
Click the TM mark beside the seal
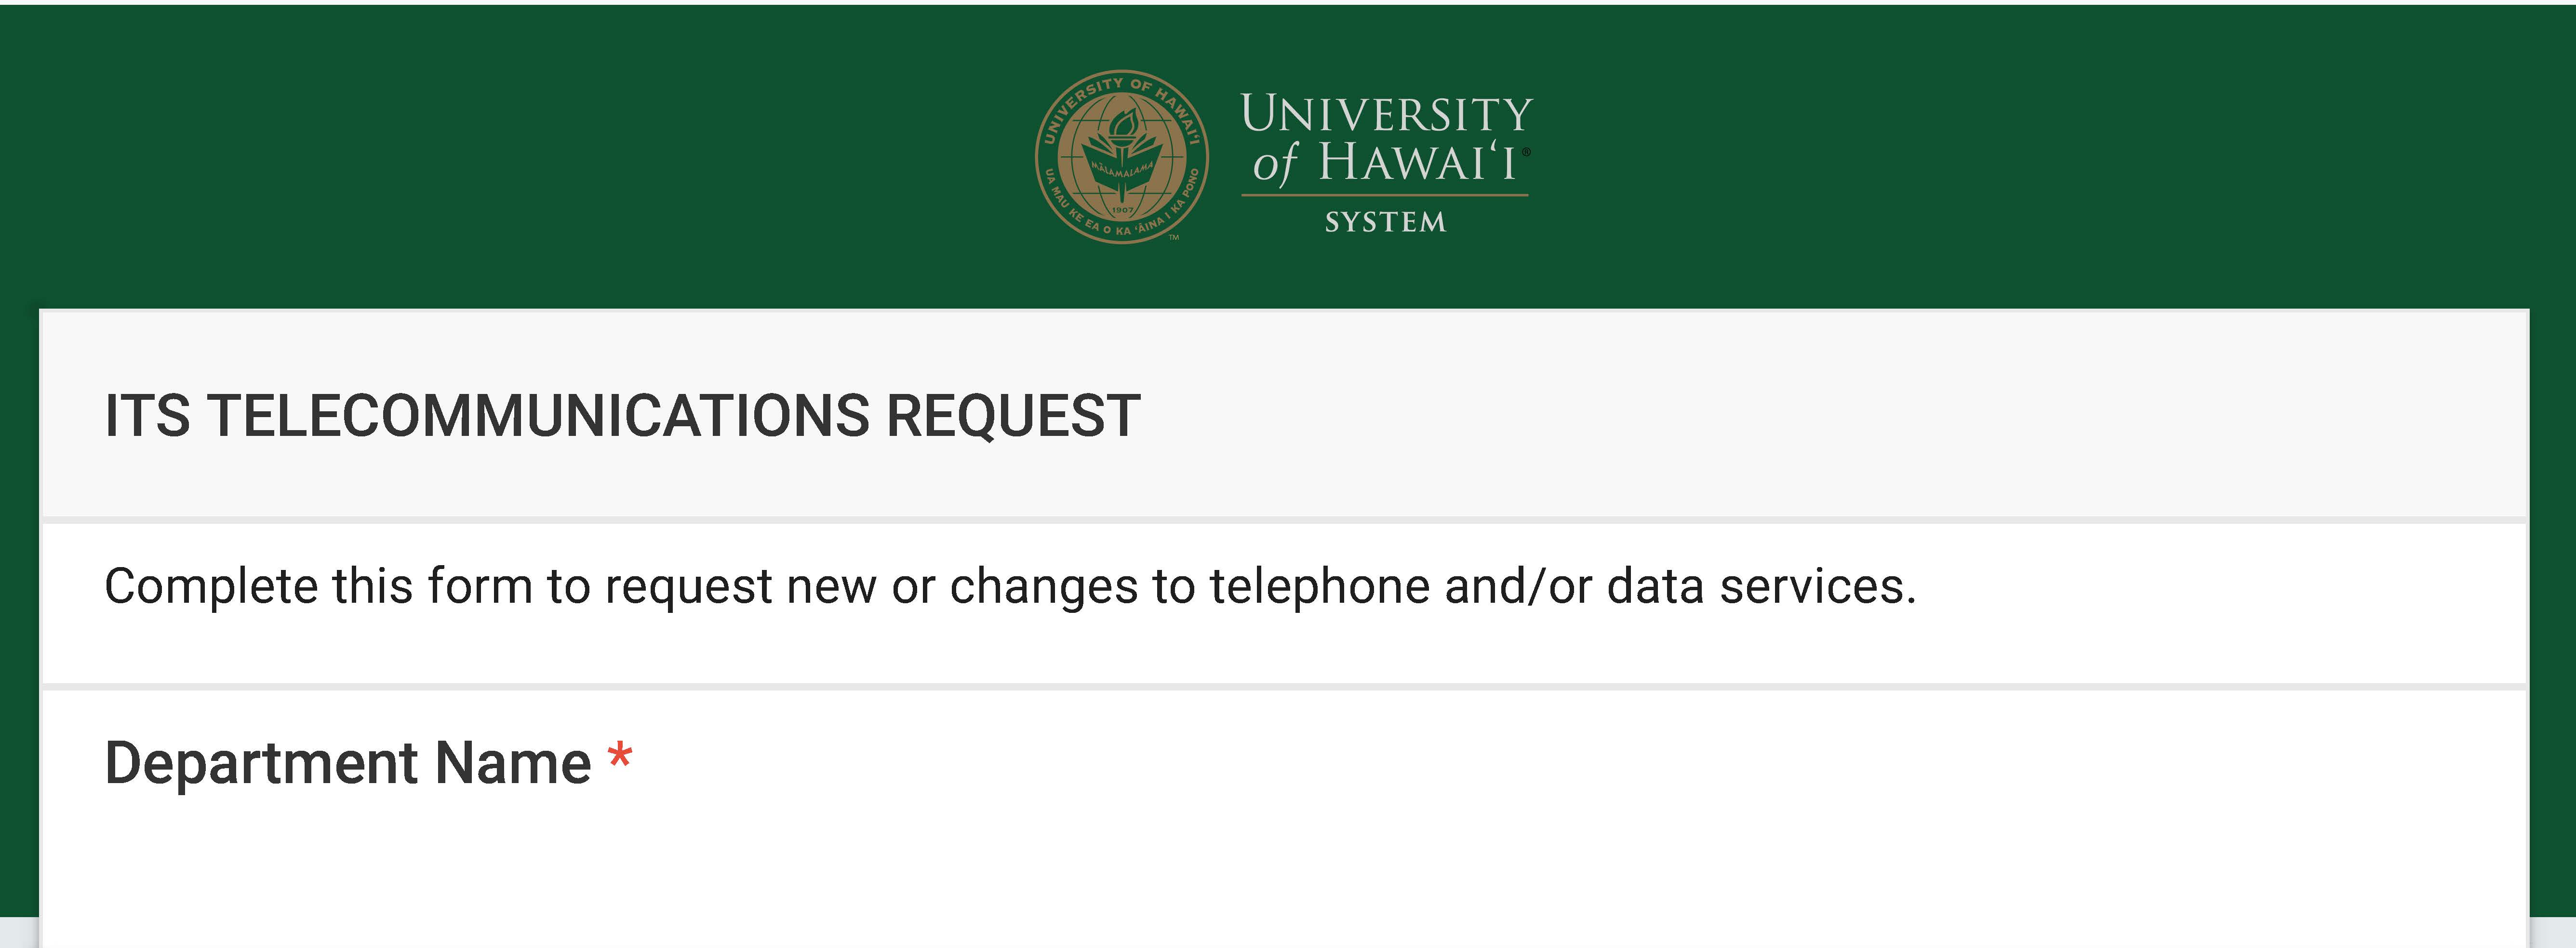click(1174, 238)
